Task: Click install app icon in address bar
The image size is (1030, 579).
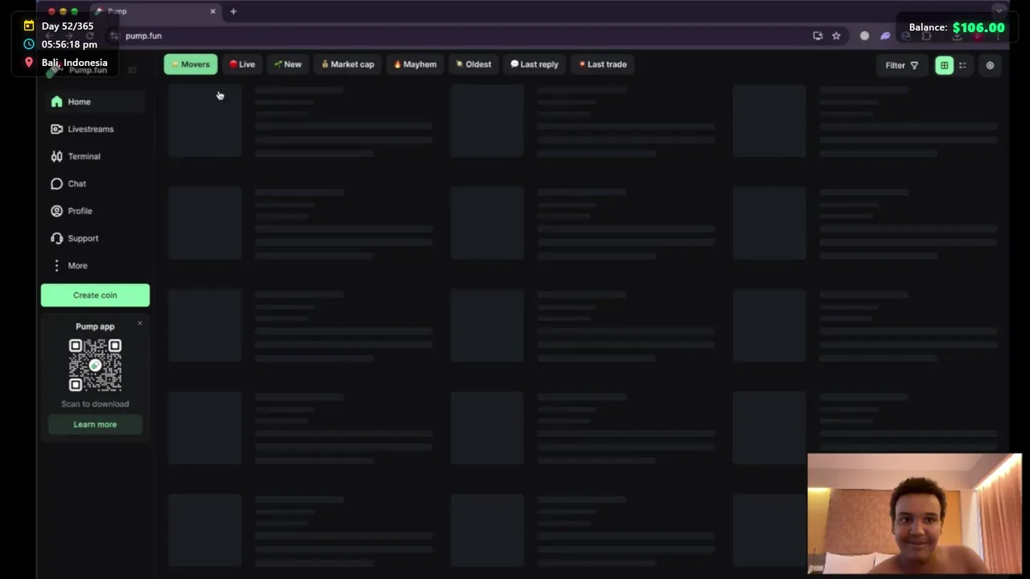Action: 818,35
